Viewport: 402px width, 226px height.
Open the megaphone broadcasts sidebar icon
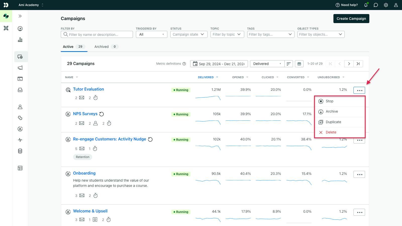[x=20, y=68]
